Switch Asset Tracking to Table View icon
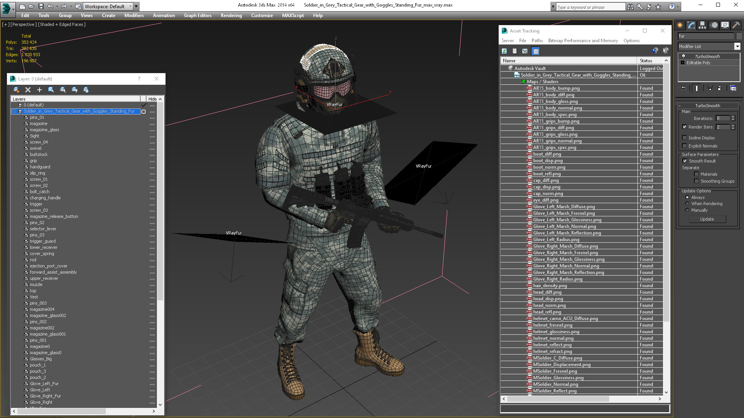744x418 pixels. (536, 51)
